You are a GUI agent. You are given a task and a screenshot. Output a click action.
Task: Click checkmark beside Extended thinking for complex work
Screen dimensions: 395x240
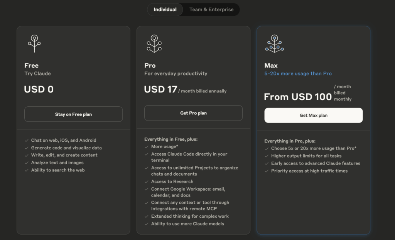[x=146, y=217]
